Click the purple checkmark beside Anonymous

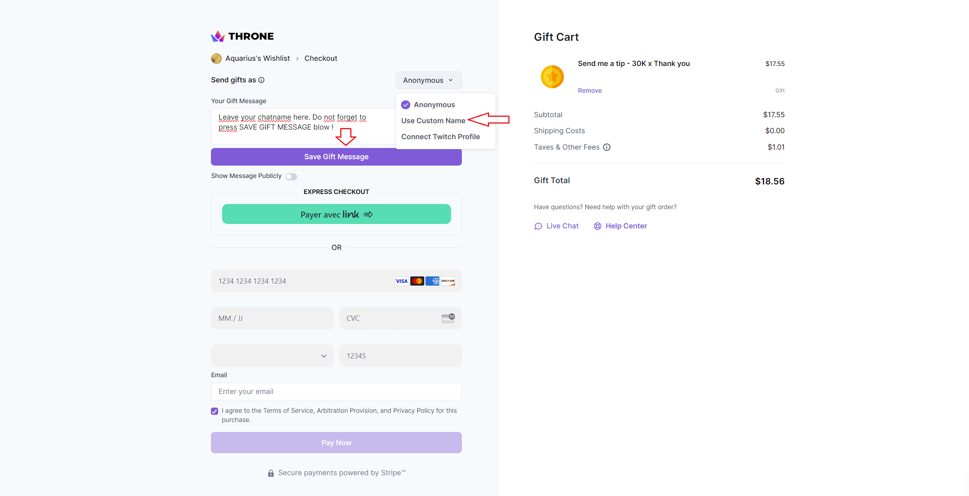click(405, 105)
